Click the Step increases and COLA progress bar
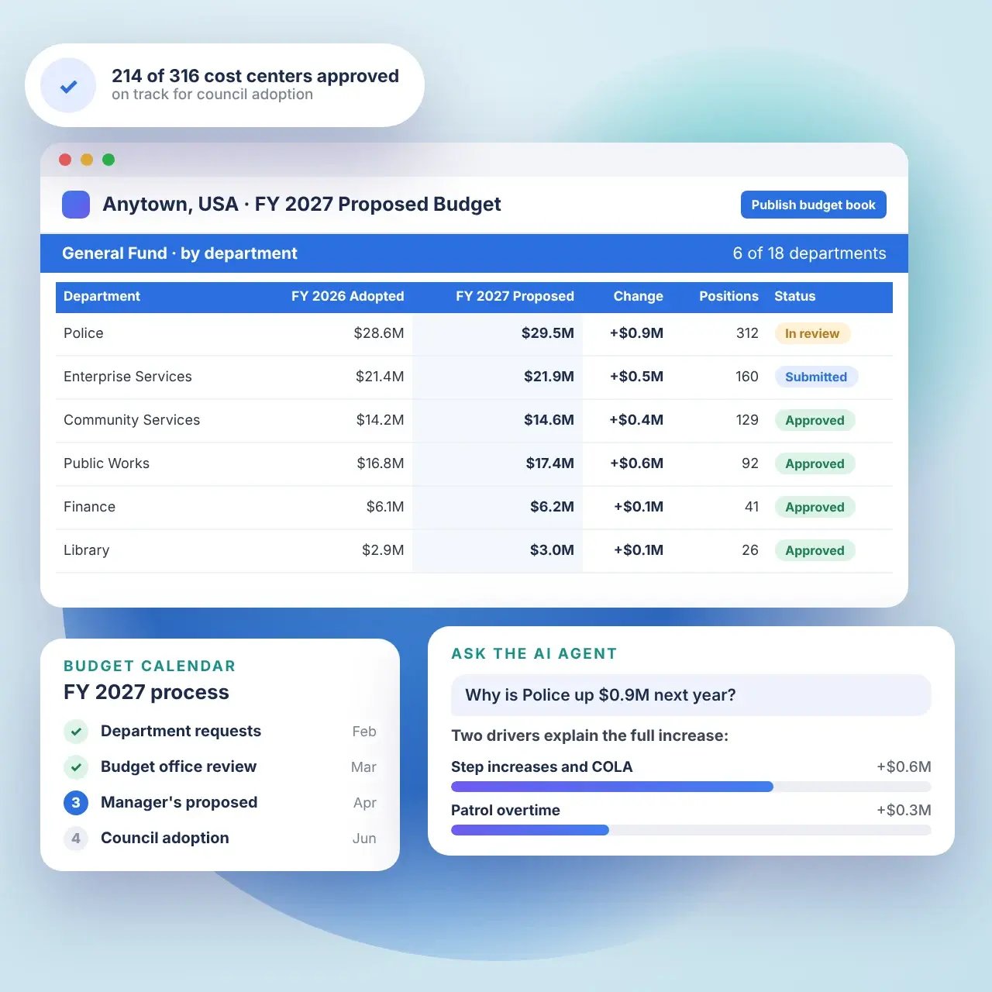 691,787
